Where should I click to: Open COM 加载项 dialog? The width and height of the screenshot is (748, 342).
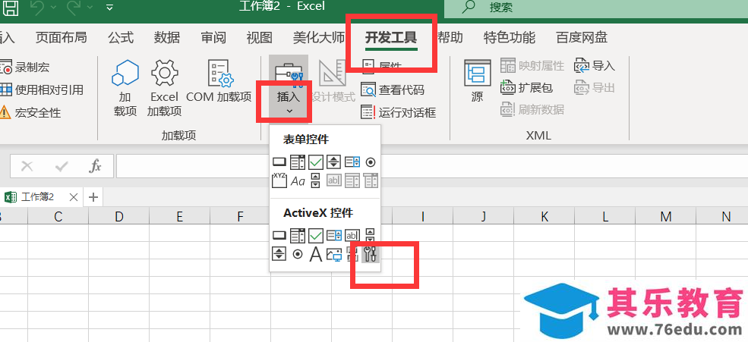[219, 81]
